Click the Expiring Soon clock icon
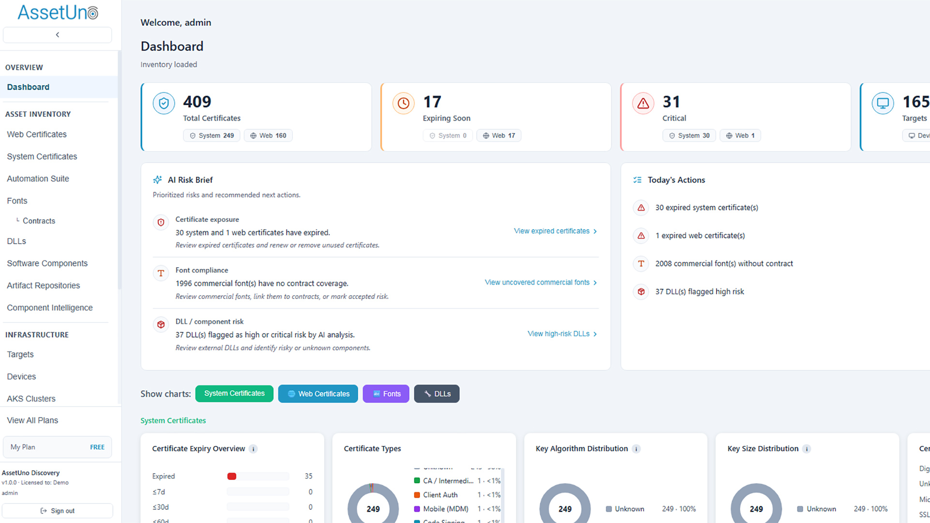 [404, 103]
